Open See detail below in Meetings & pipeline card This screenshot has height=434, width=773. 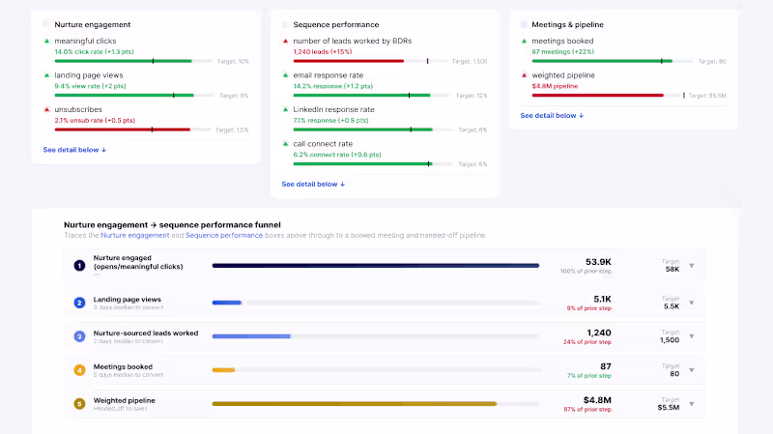coord(552,115)
